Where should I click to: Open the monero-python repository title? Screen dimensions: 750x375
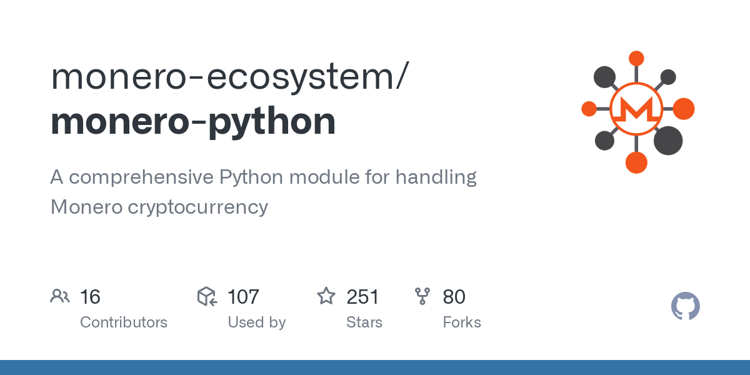click(193, 121)
